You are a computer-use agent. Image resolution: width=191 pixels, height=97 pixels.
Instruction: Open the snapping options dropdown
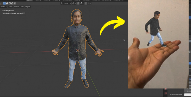pos(82,3)
